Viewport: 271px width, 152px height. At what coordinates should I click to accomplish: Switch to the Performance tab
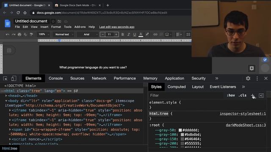[x=124, y=79]
